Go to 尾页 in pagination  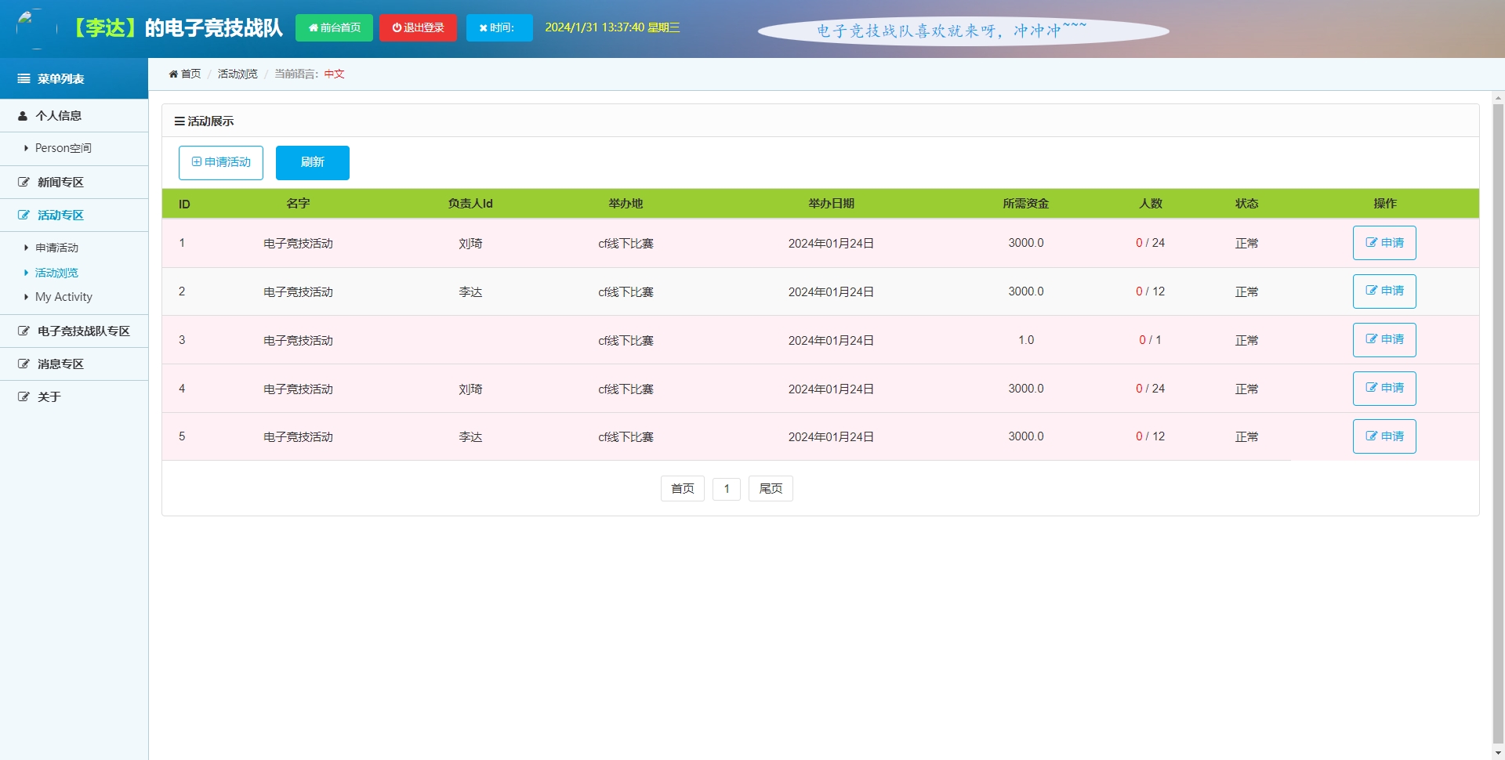pyautogui.click(x=771, y=488)
